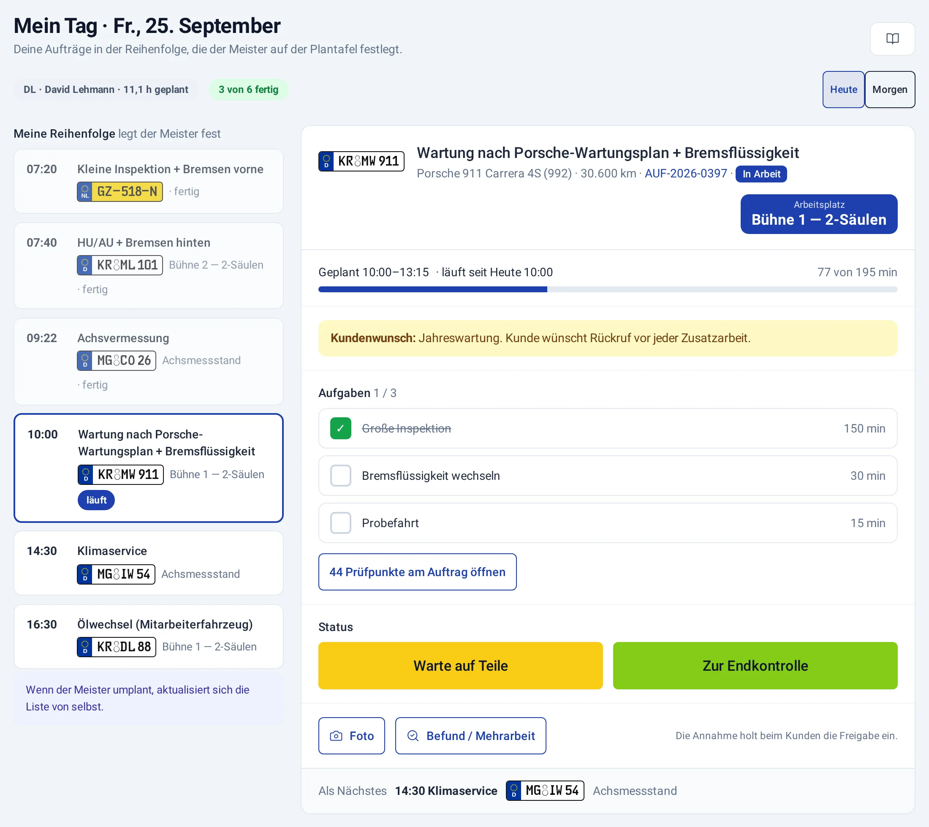Click KR MW 911 plate in the 10:00 card
Image resolution: width=929 pixels, height=827 pixels.
[x=120, y=475]
